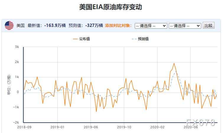Click the 添加对比对象 label
224x133 pixels.
point(118,25)
